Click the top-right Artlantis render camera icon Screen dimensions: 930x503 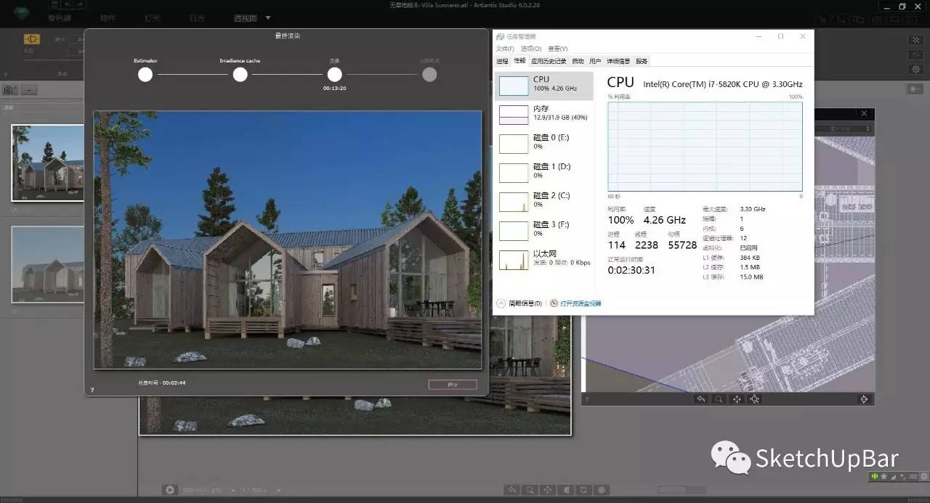pyautogui.click(x=877, y=19)
